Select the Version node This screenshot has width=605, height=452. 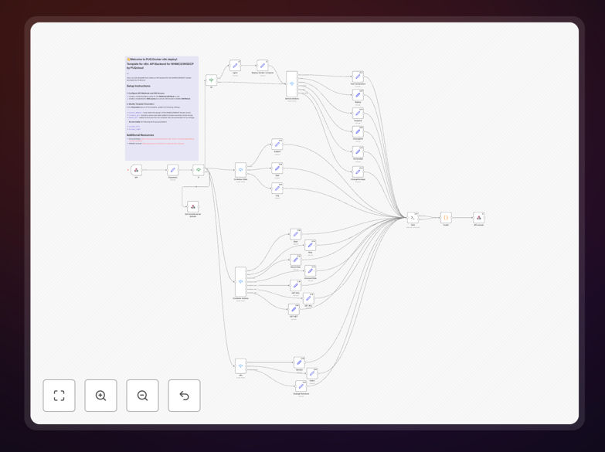[299, 362]
